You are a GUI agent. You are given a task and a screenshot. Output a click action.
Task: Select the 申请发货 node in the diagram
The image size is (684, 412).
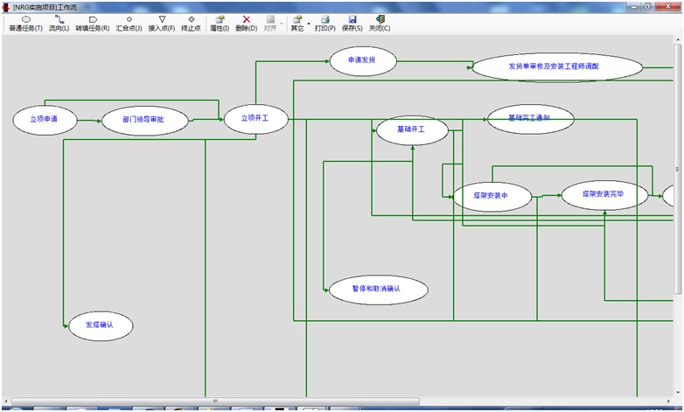tap(362, 61)
